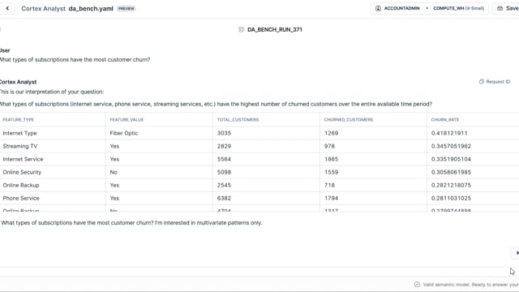Click the Cortex Analyst breadcrumb title
Screen dimensions: 519x292
(43, 8)
